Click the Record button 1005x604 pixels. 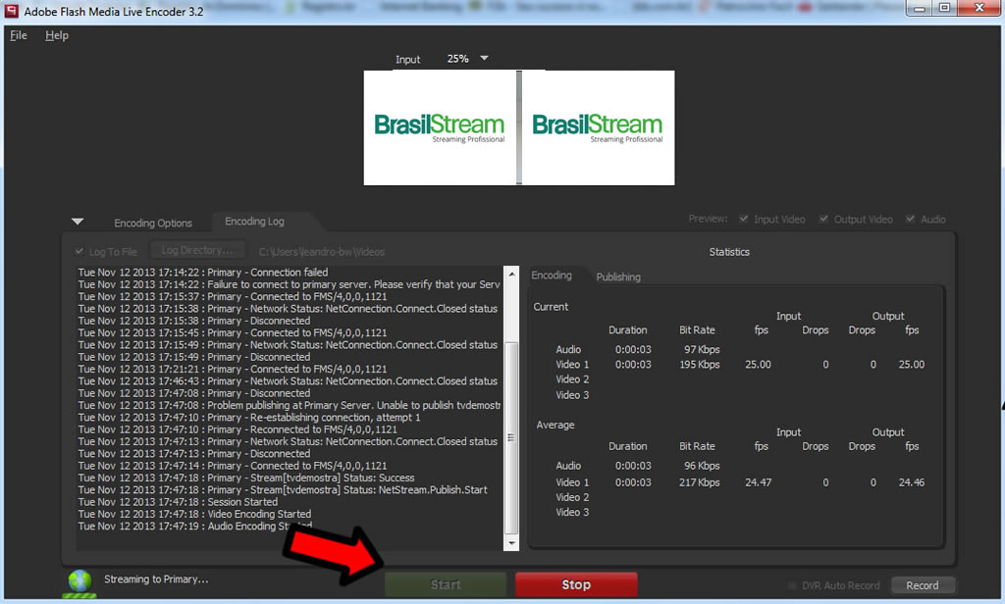pos(923,585)
